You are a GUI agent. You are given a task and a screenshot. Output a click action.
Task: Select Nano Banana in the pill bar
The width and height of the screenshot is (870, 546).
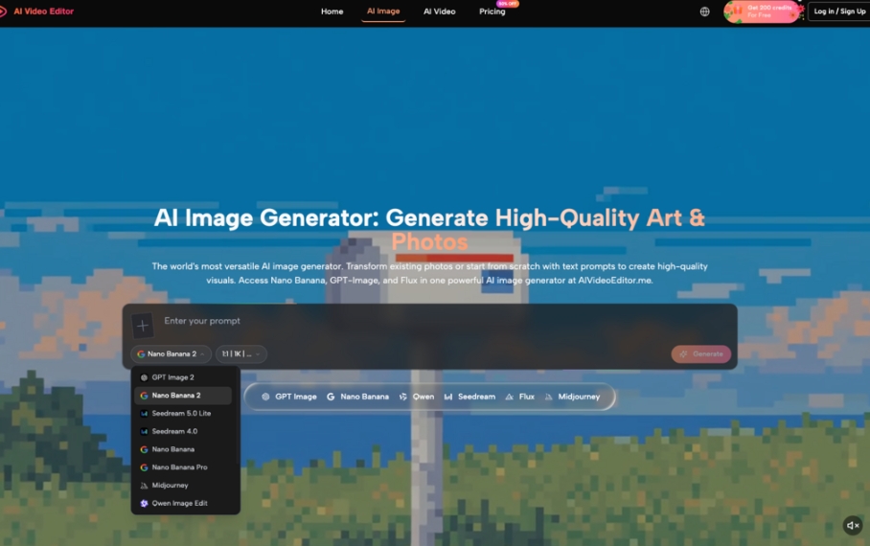[x=358, y=397]
